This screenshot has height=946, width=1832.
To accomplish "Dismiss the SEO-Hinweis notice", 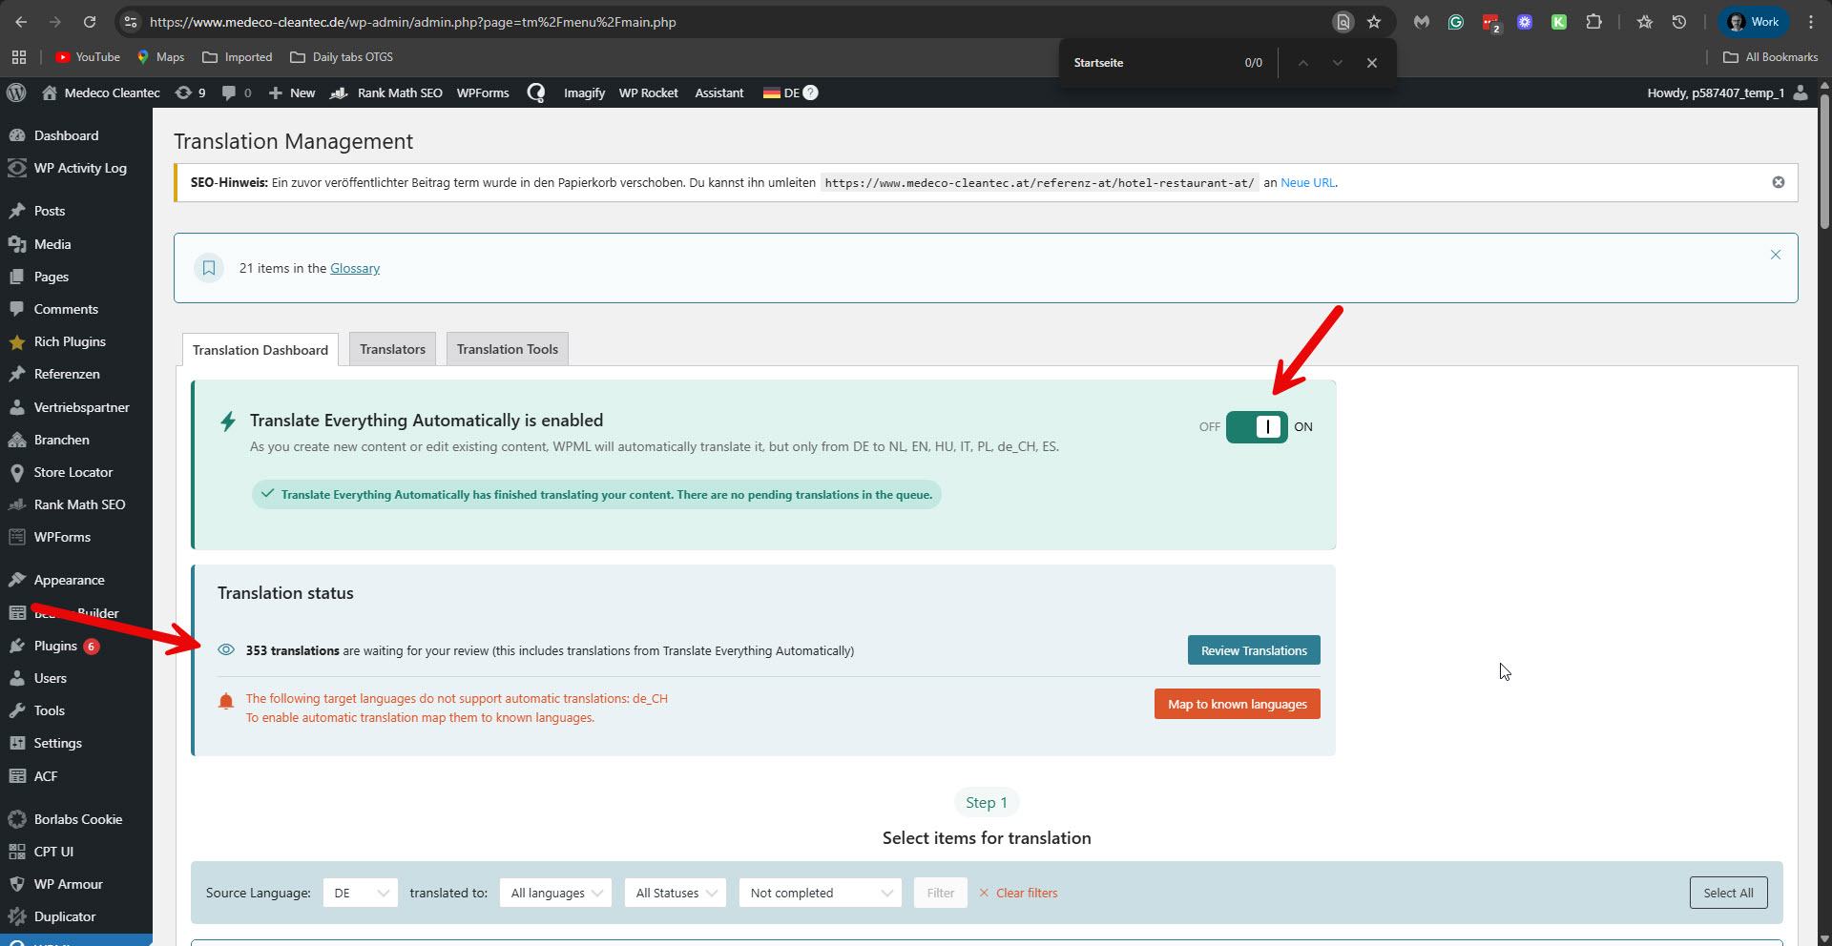I will point(1779,182).
